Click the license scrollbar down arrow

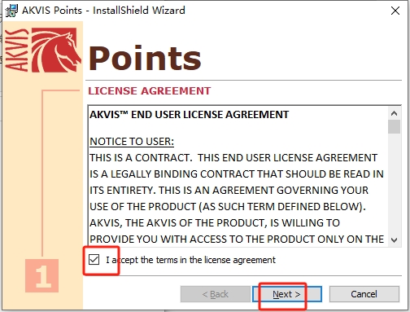pyautogui.click(x=395, y=240)
